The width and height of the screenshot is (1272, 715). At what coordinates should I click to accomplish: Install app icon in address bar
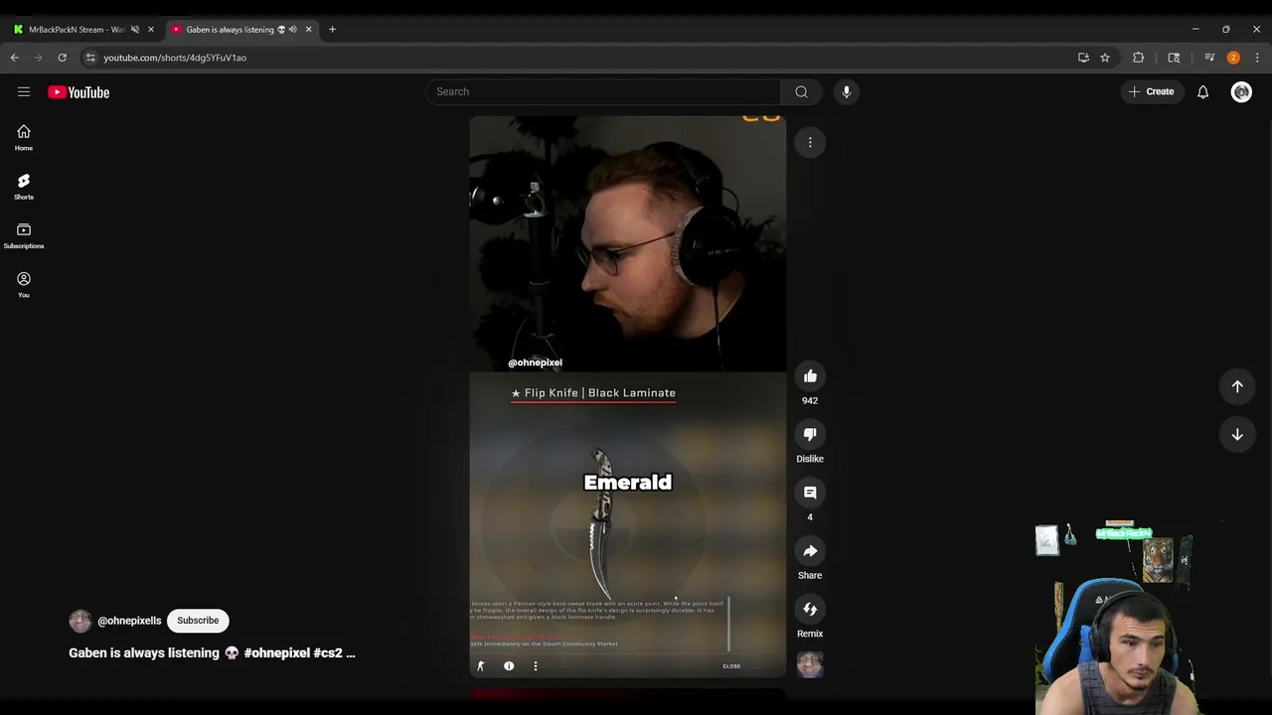point(1083,58)
